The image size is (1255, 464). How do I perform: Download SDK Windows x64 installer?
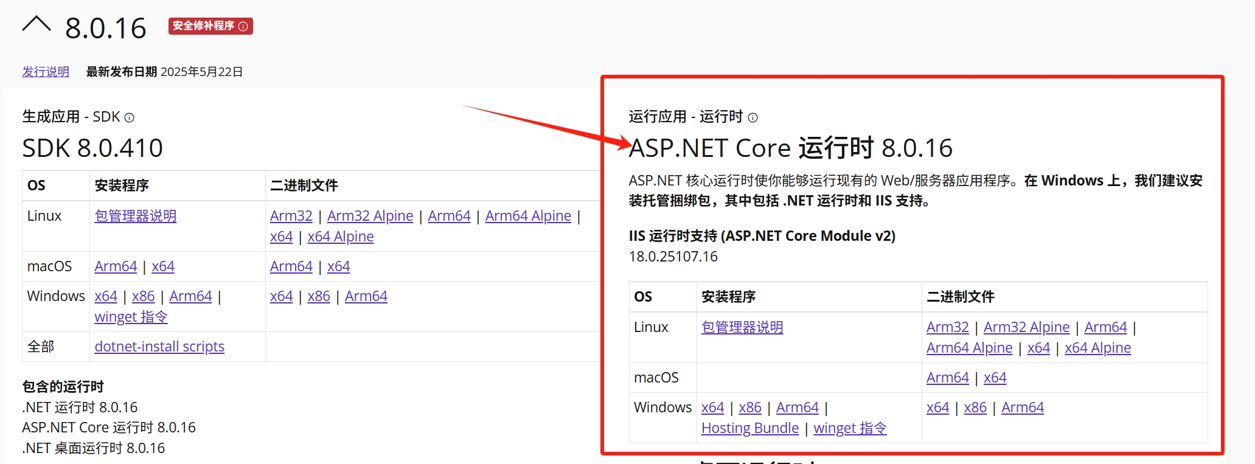pos(106,296)
